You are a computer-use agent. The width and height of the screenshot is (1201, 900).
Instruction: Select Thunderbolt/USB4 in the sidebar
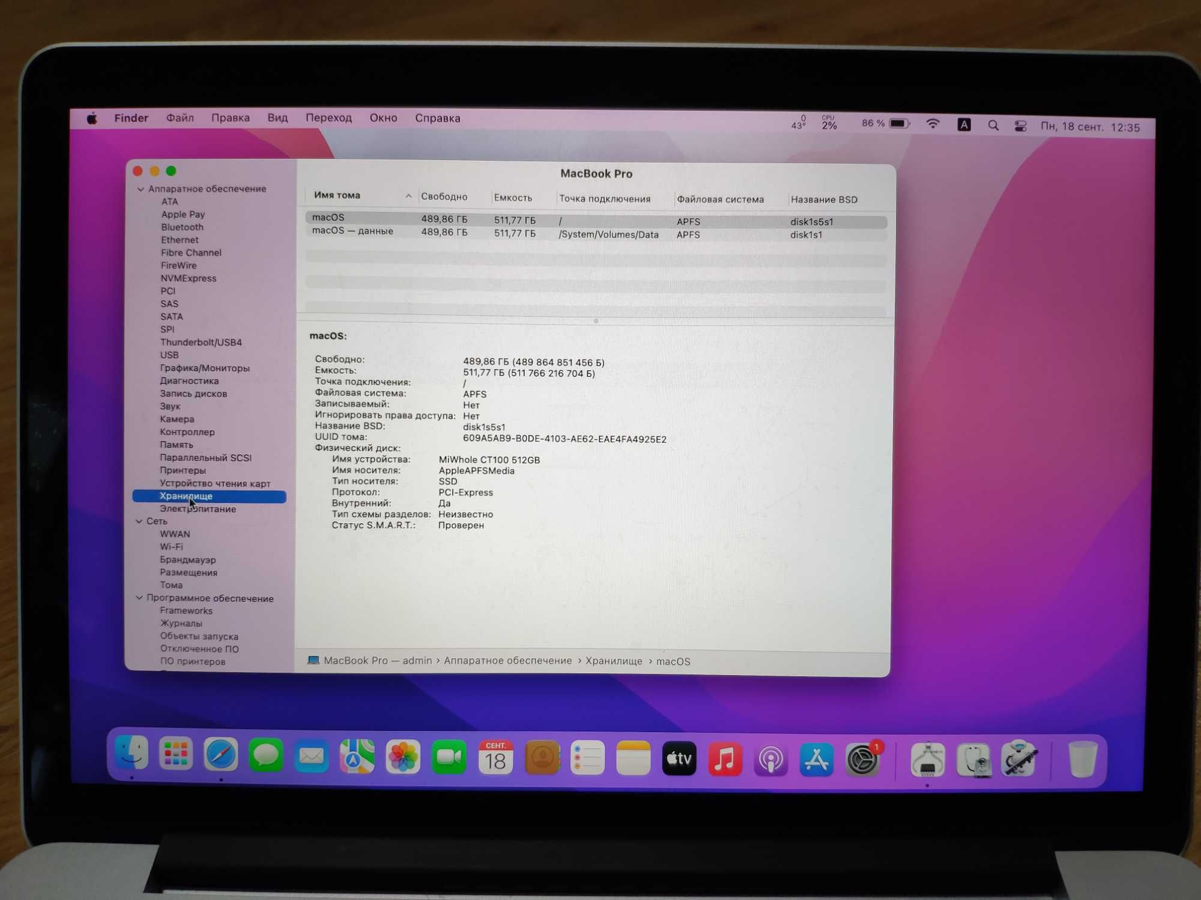point(201,343)
